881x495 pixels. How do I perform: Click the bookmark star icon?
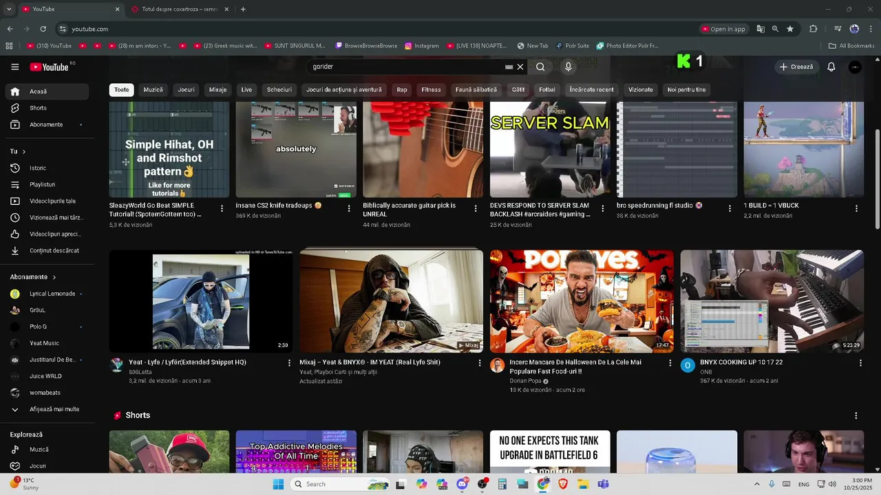pos(790,29)
